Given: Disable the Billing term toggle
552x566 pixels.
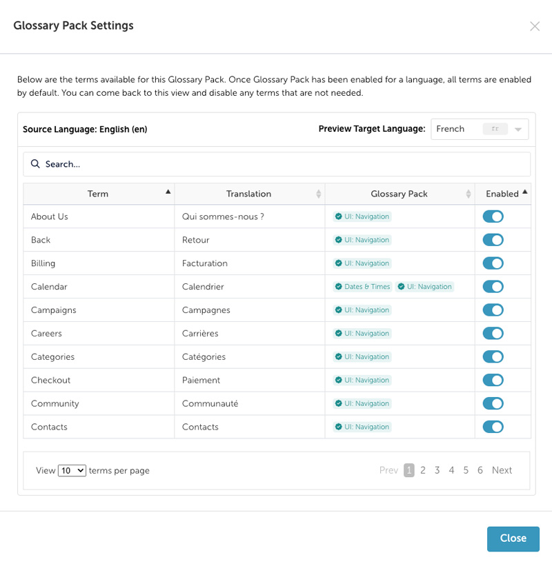Looking at the screenshot, I should [493, 263].
